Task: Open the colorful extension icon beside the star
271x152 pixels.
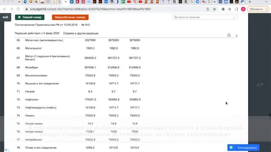Action: tap(223, 9)
